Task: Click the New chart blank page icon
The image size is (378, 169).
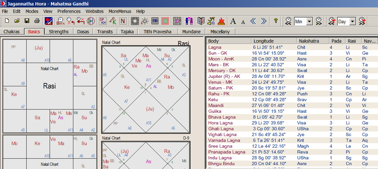Action: [7, 21]
